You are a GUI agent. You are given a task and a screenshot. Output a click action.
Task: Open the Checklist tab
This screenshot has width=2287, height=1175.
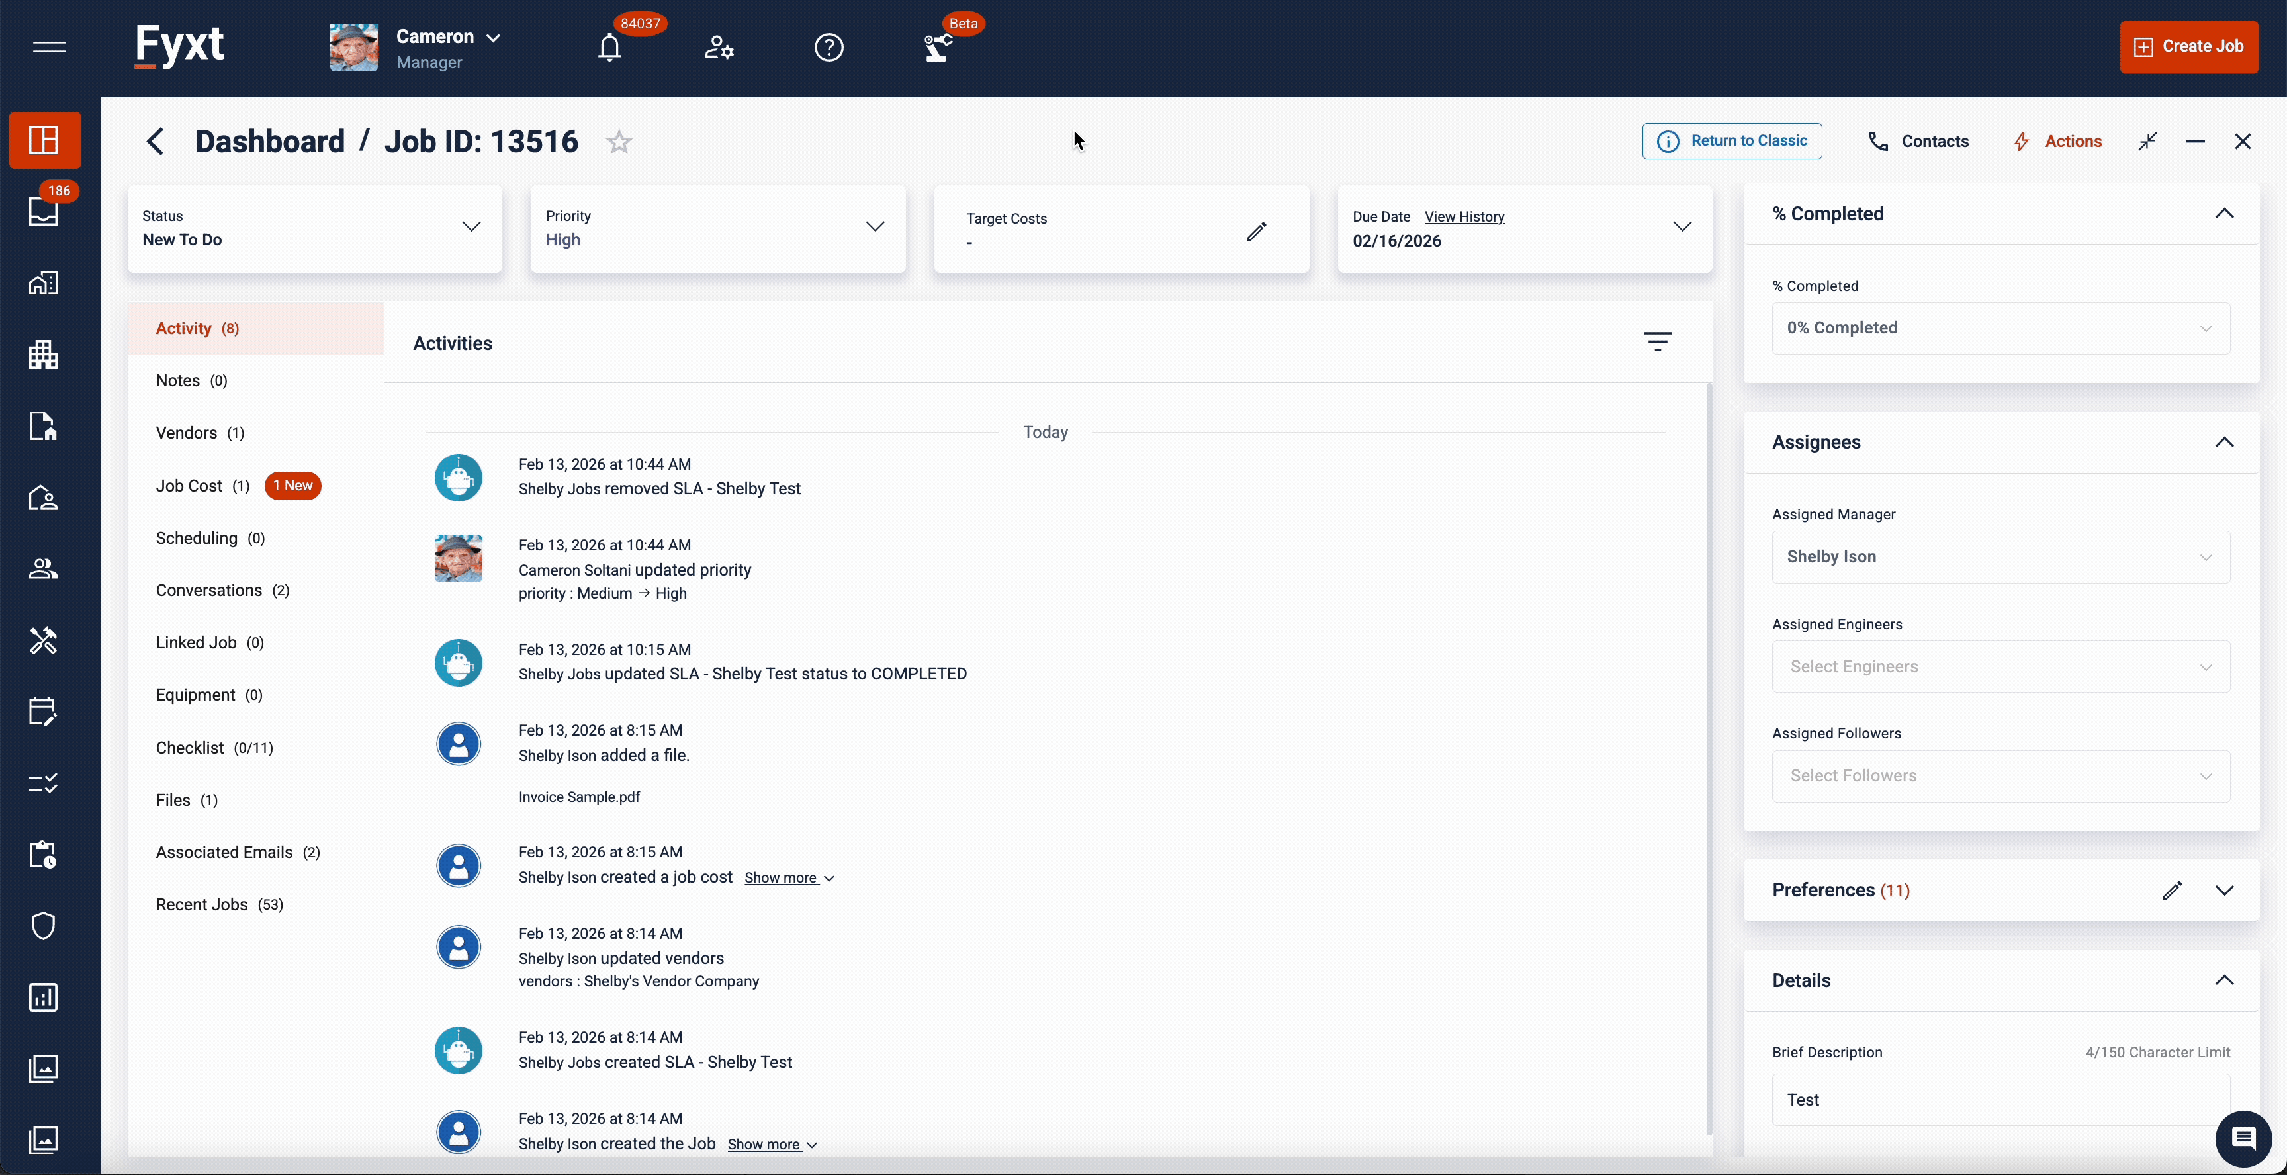click(x=190, y=747)
